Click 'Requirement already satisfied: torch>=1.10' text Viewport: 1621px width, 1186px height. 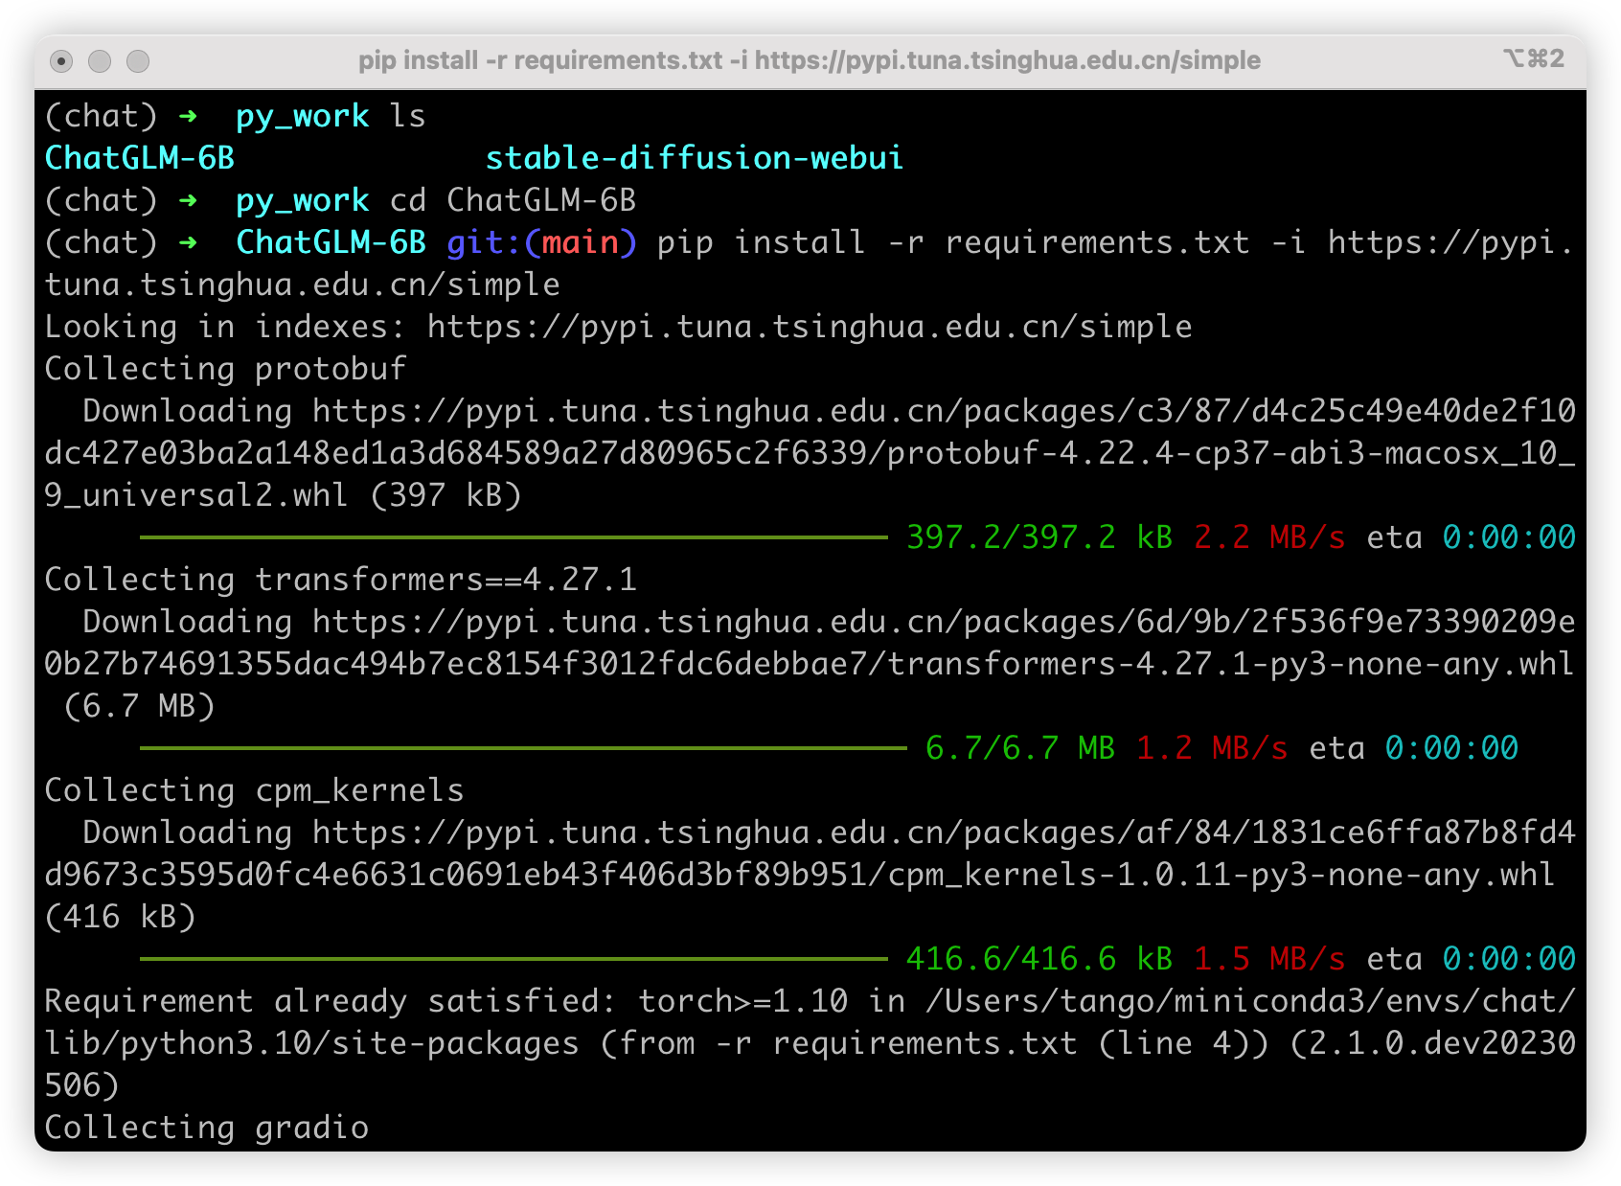point(446,1001)
